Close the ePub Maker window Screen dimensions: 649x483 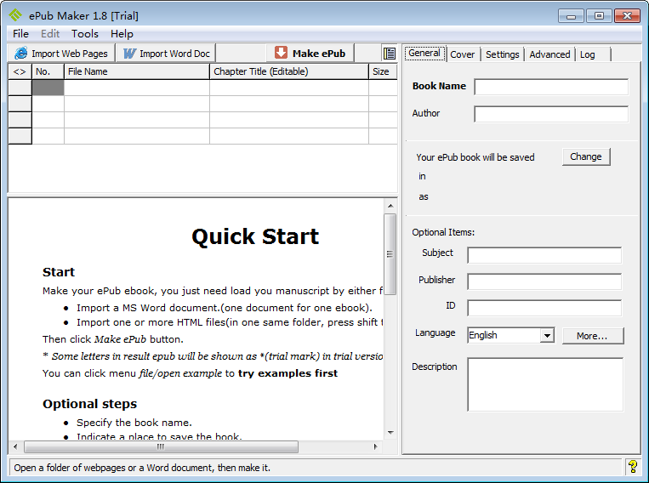click(627, 16)
